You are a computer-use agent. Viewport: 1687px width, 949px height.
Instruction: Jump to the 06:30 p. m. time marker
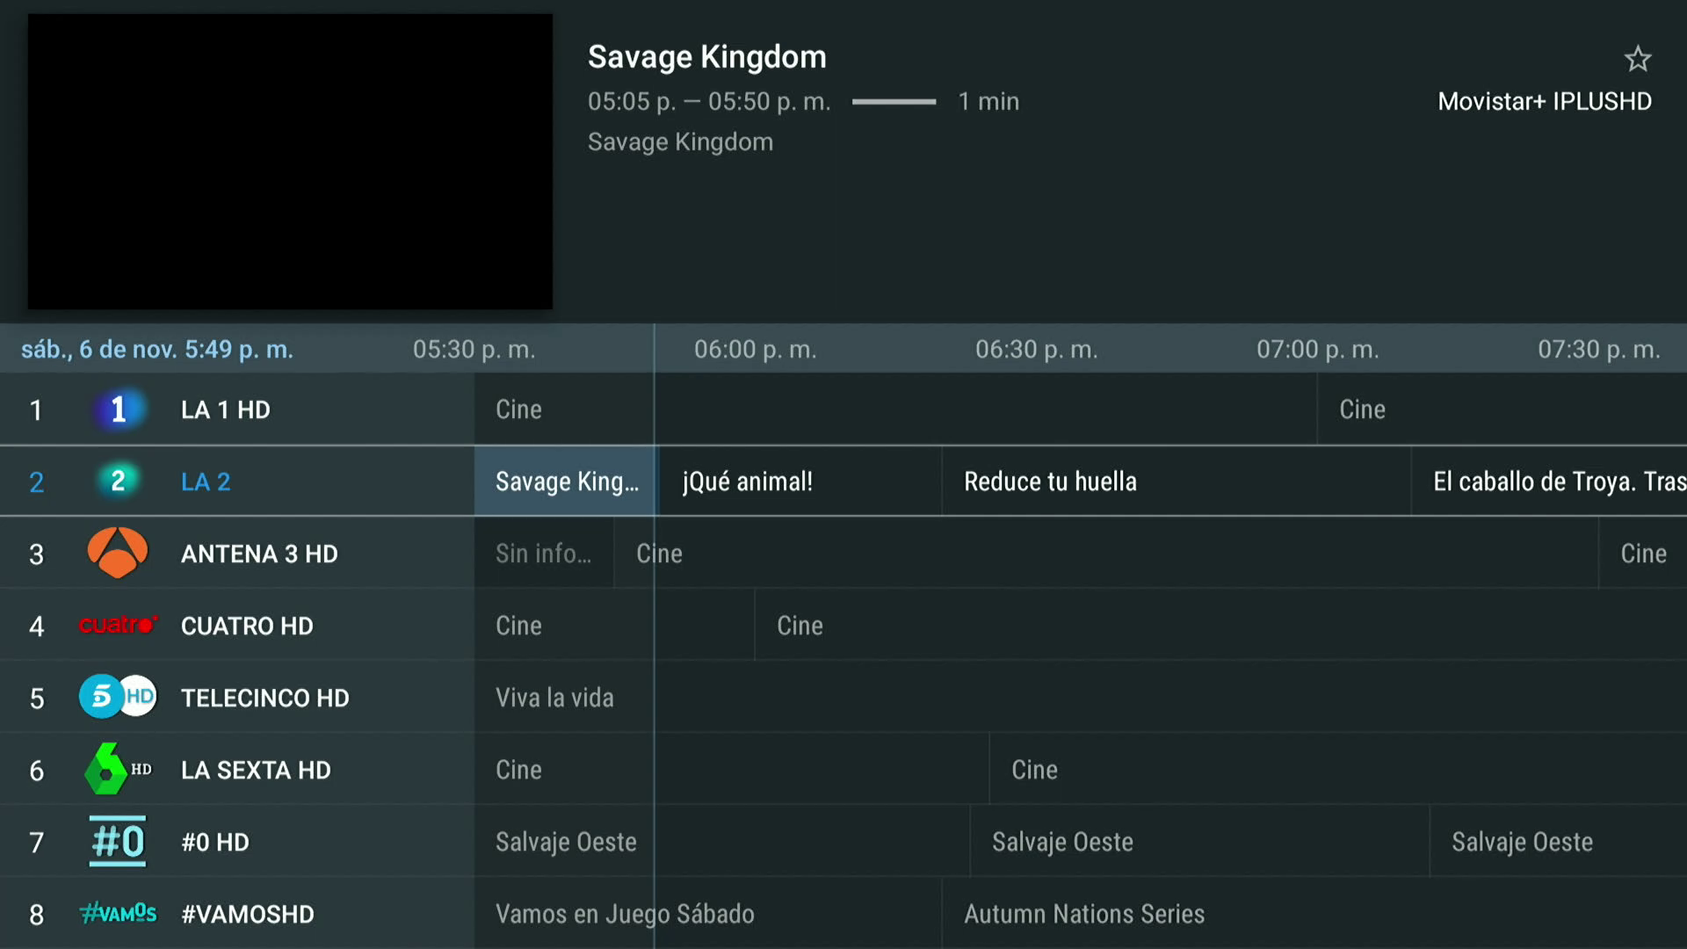pos(1036,350)
